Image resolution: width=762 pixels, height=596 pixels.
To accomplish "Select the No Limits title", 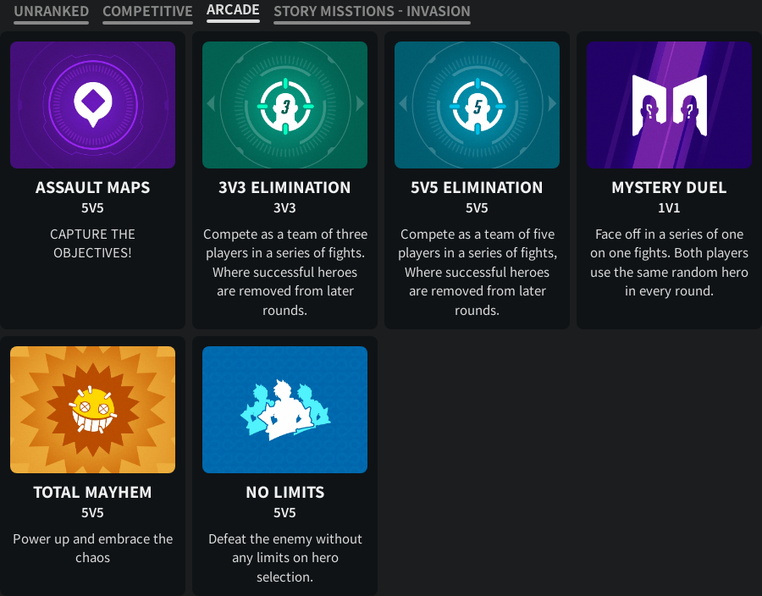I will coord(285,492).
